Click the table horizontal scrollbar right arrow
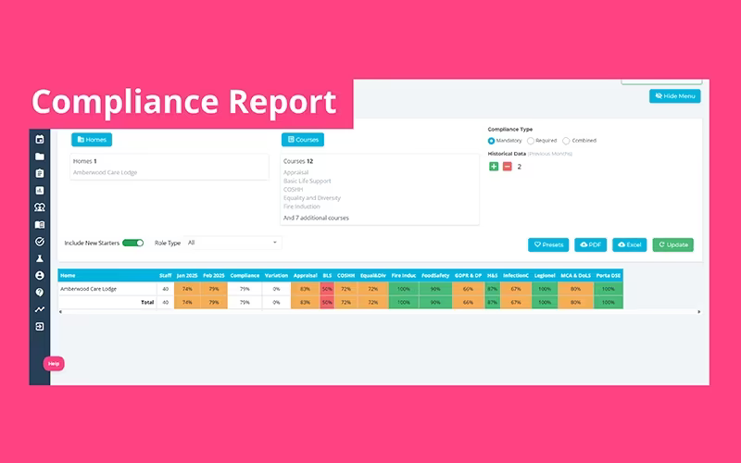 pos(699,312)
